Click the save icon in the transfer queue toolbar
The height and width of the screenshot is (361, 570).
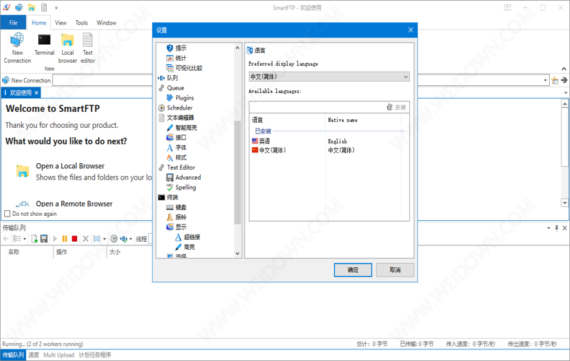44,239
